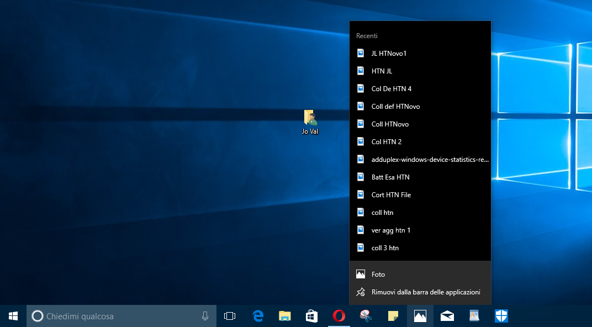
Task: Launch Opera browser from the taskbar
Action: [x=339, y=315]
